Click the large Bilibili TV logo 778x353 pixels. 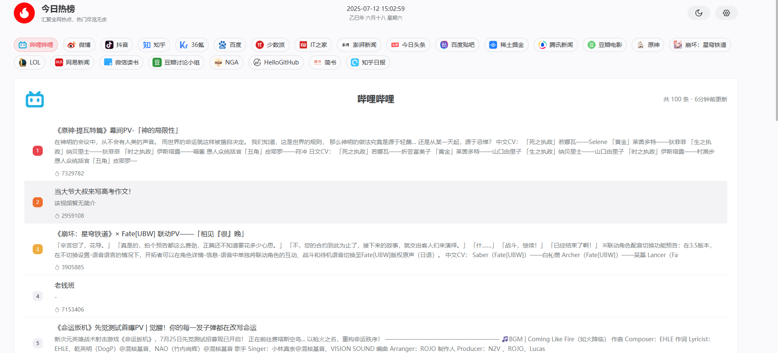tap(35, 99)
